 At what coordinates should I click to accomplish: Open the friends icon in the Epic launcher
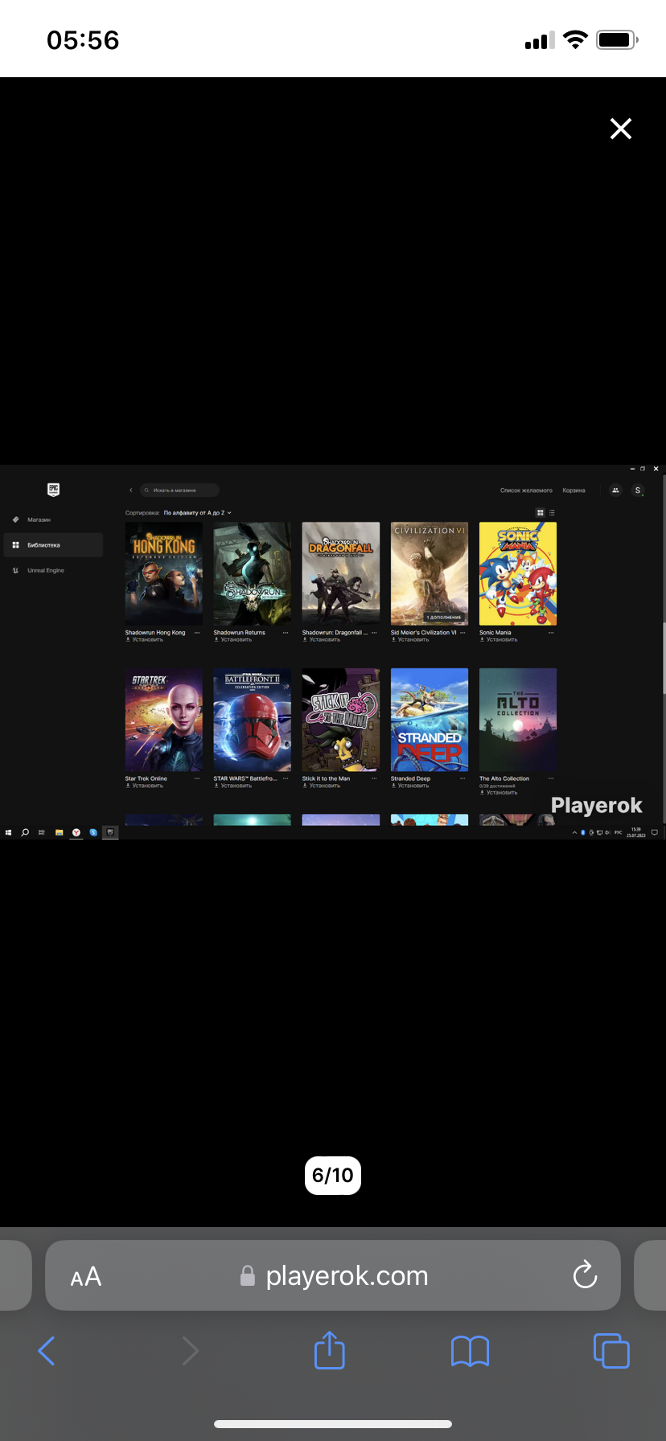coord(615,490)
